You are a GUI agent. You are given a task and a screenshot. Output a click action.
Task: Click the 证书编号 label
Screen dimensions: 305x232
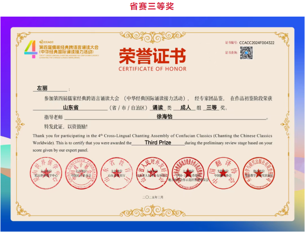click(x=231, y=43)
